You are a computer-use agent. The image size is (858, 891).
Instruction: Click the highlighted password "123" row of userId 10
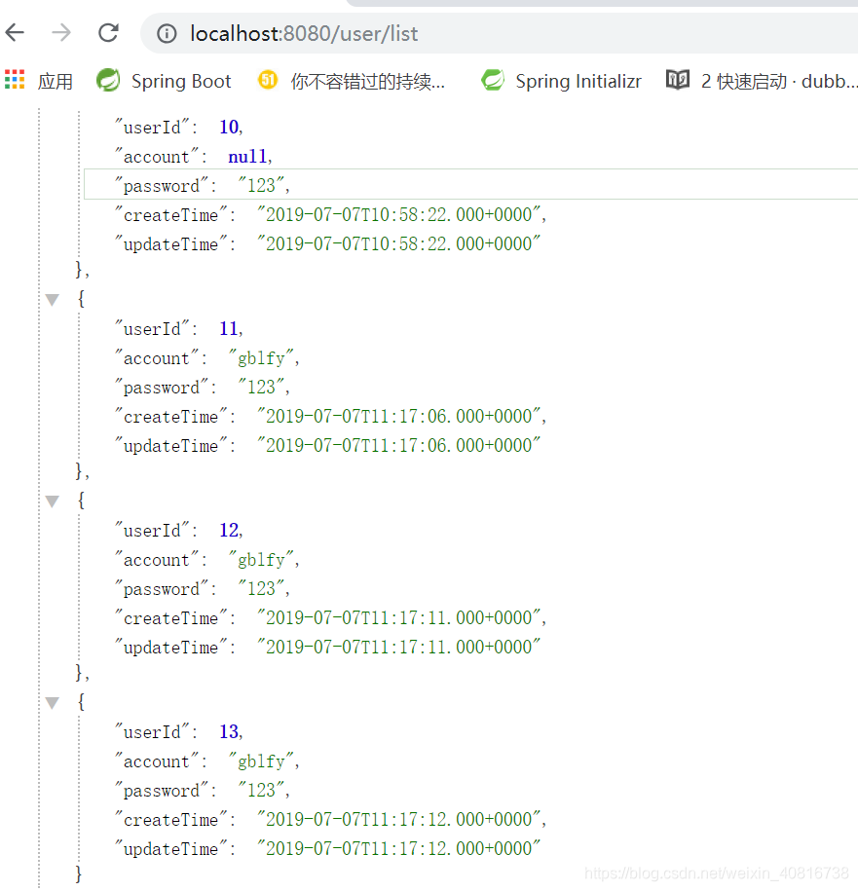point(470,184)
